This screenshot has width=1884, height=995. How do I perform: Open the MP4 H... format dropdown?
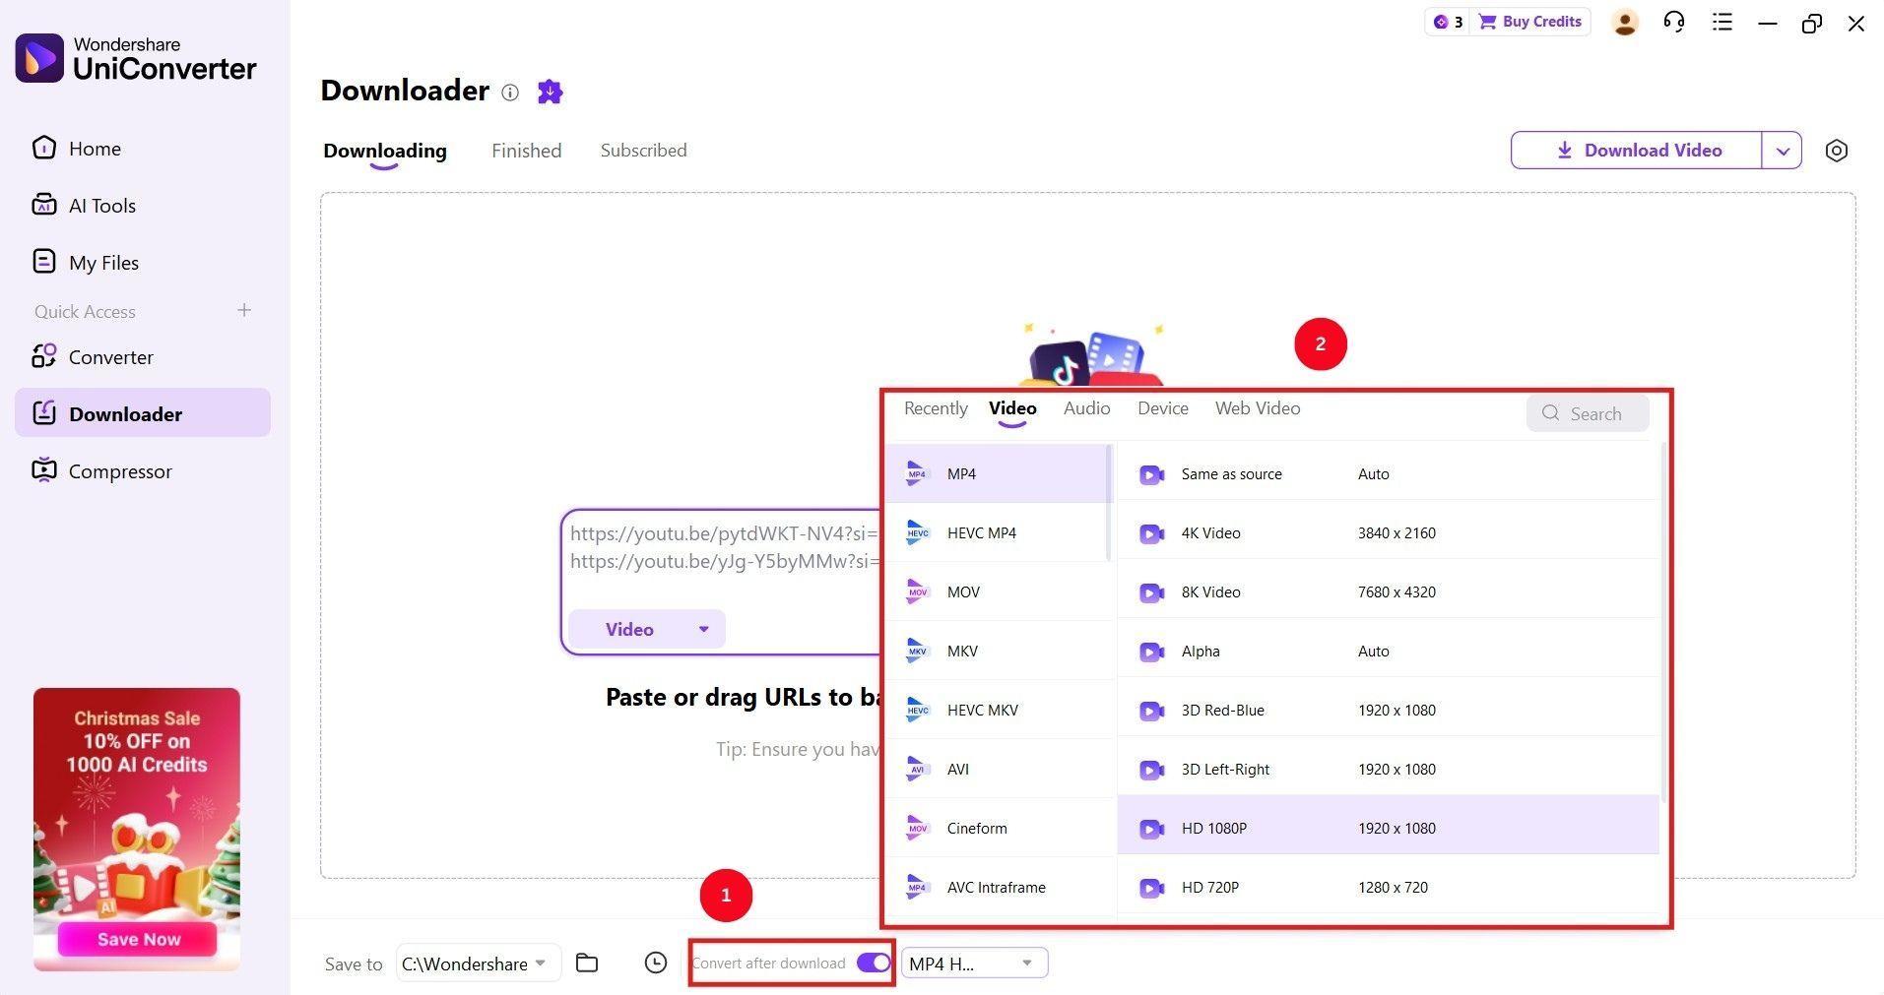point(973,963)
